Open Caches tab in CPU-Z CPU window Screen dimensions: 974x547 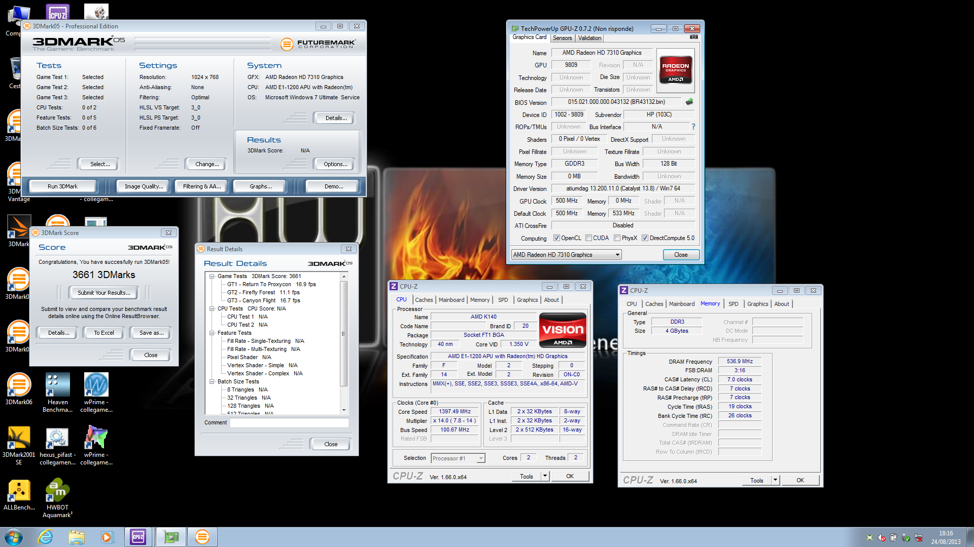(x=424, y=300)
